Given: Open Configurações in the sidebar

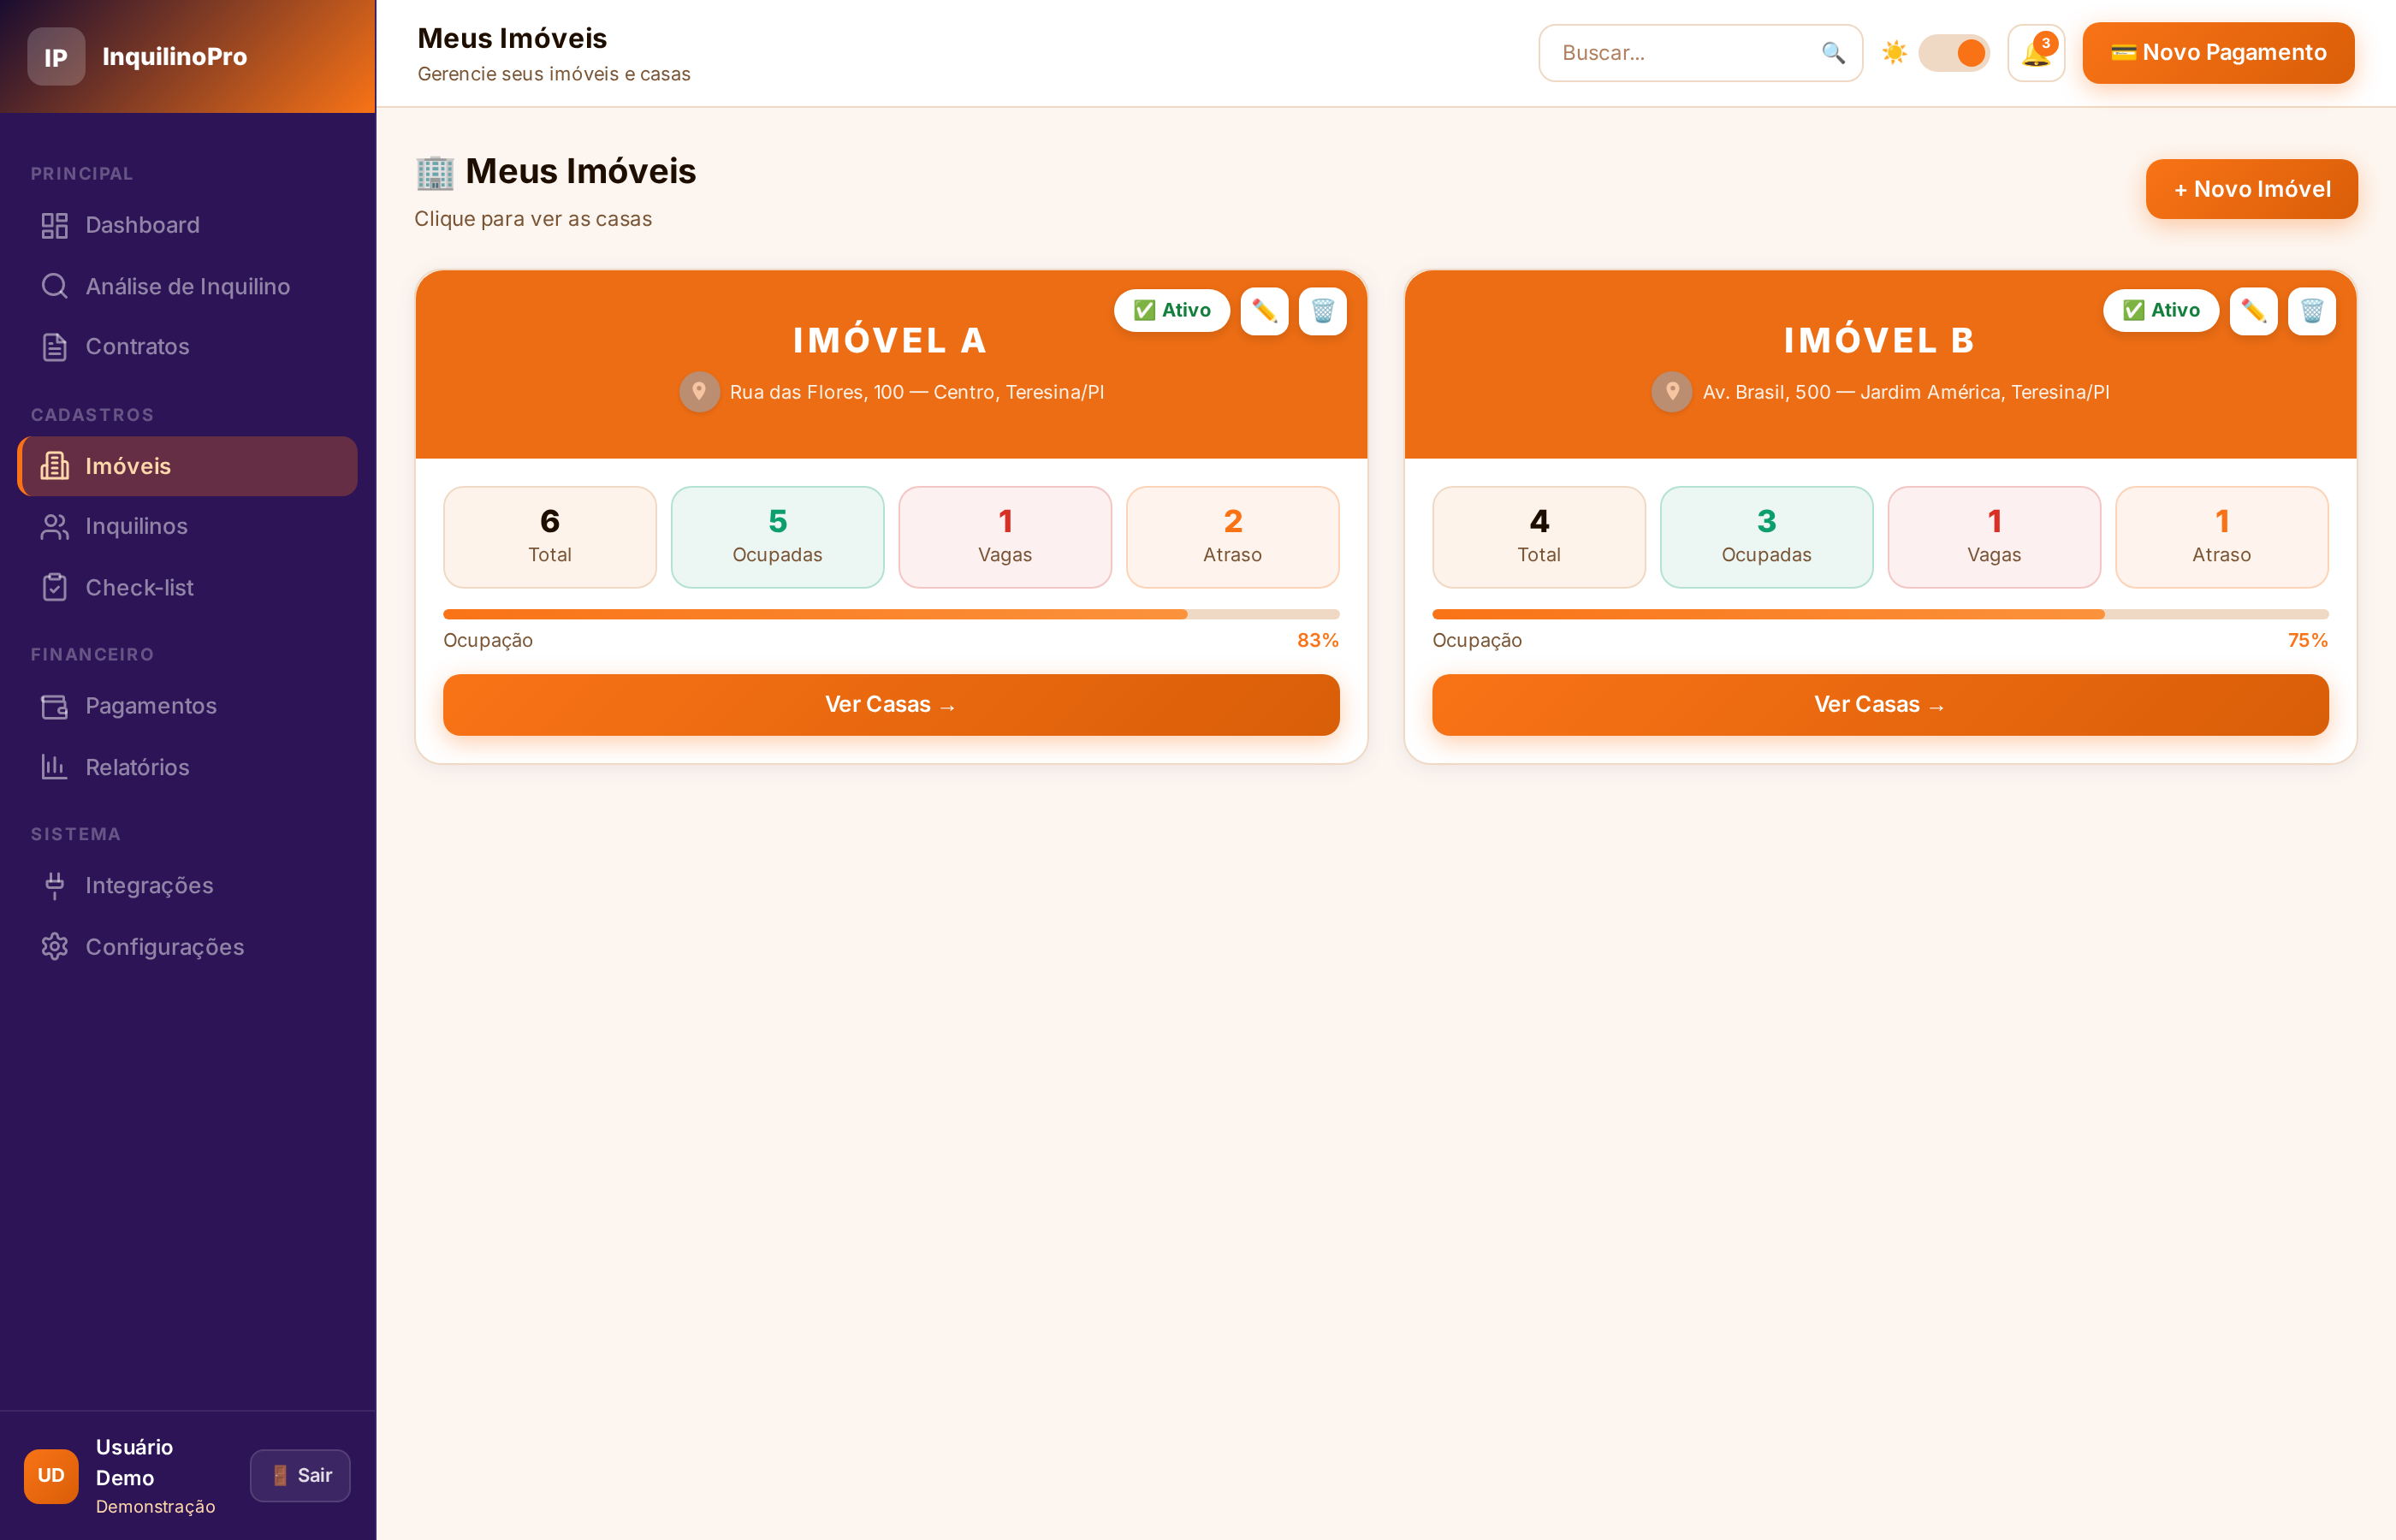Looking at the screenshot, I should coord(164,947).
